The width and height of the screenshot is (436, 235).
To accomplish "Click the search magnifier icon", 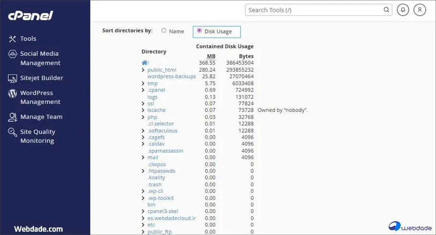I will click(386, 10).
